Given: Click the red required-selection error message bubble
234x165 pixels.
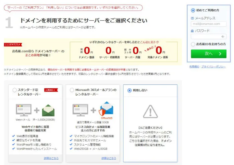Looking at the screenshot, I should tap(73, 8).
